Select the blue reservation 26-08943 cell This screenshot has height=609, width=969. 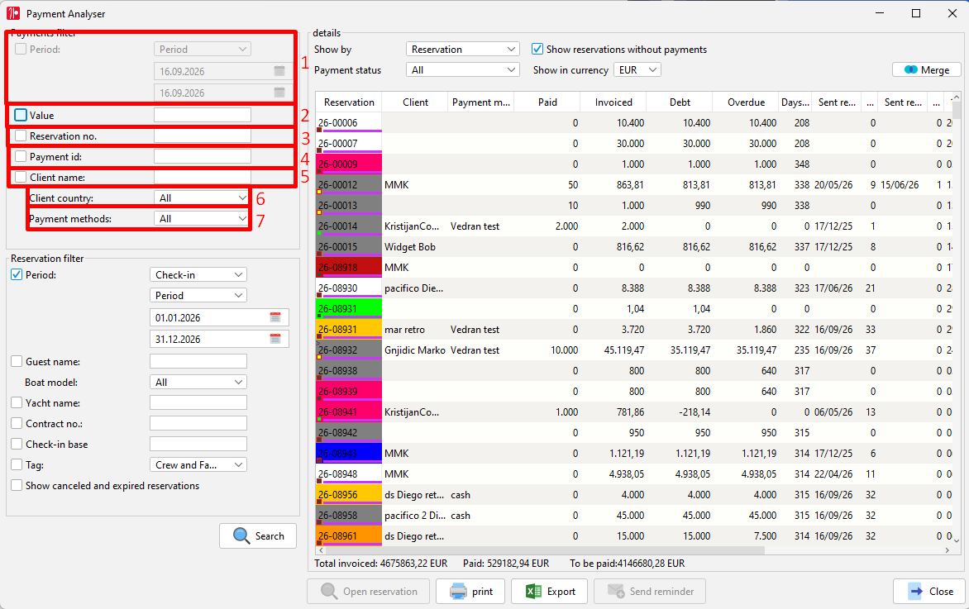[x=349, y=454]
